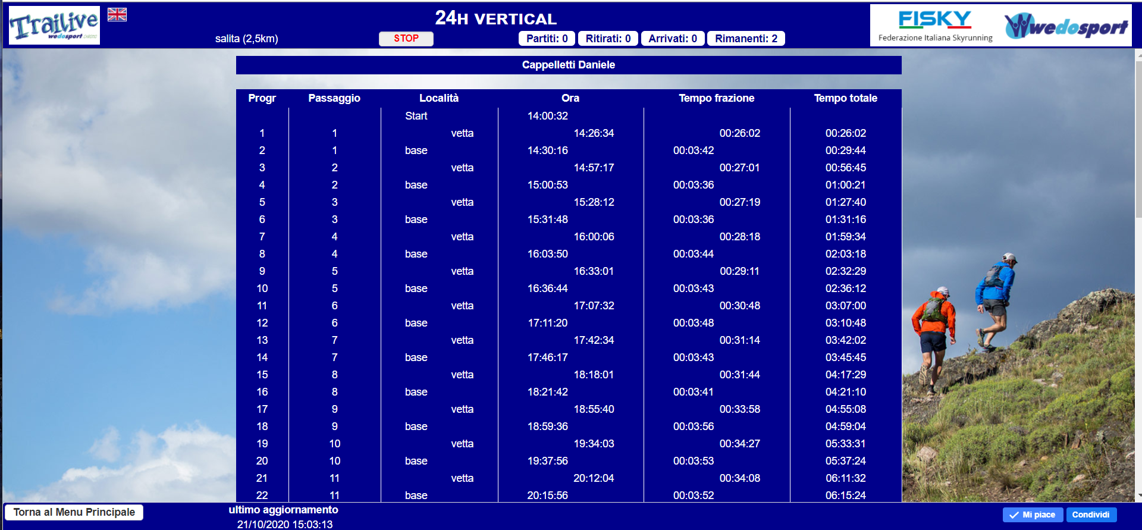Screen dimensions: 1142x530
Task: Click total time 00:29:44
Action: (x=846, y=150)
